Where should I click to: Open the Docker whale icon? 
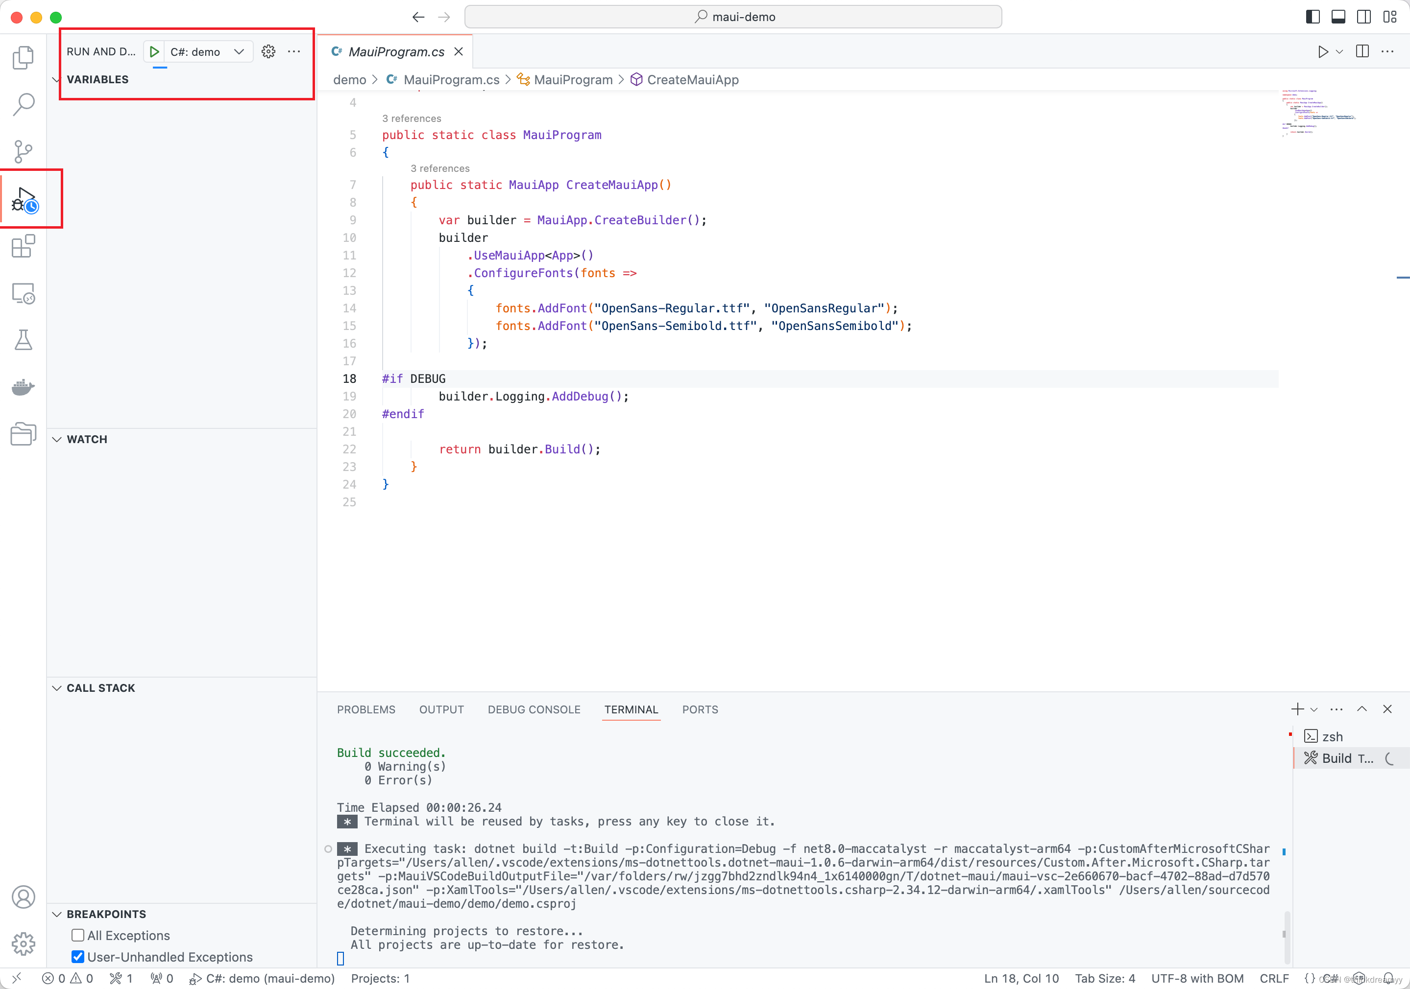pos(23,387)
